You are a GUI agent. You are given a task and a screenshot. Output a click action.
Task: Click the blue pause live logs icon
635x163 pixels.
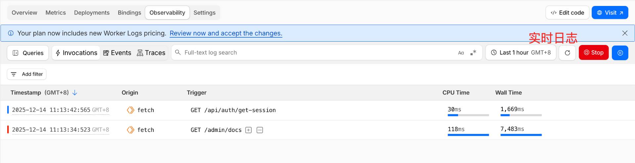point(620,53)
